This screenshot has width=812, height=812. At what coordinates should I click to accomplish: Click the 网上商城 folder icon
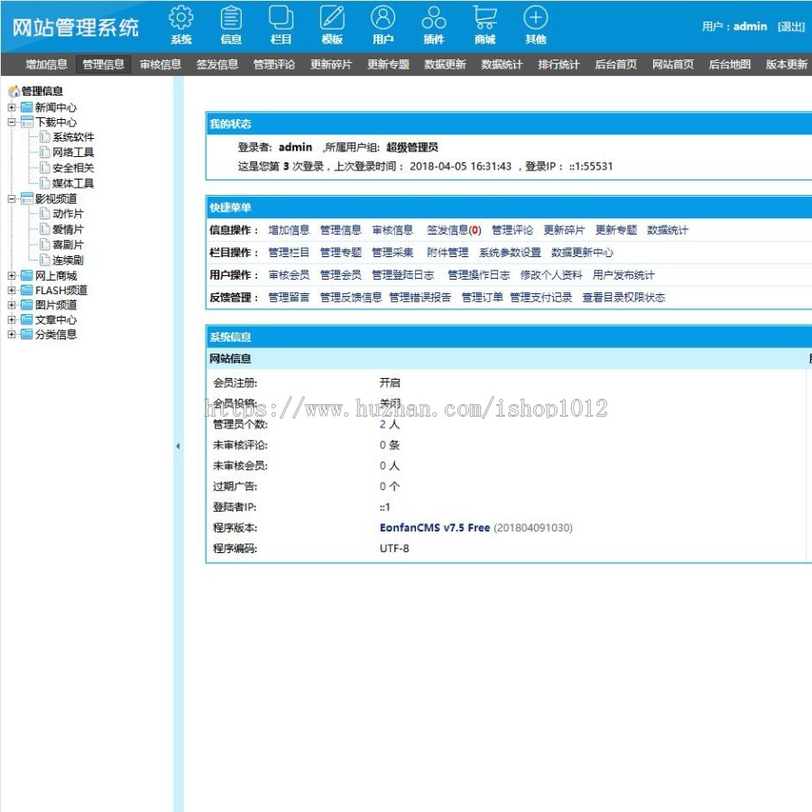coord(26,275)
